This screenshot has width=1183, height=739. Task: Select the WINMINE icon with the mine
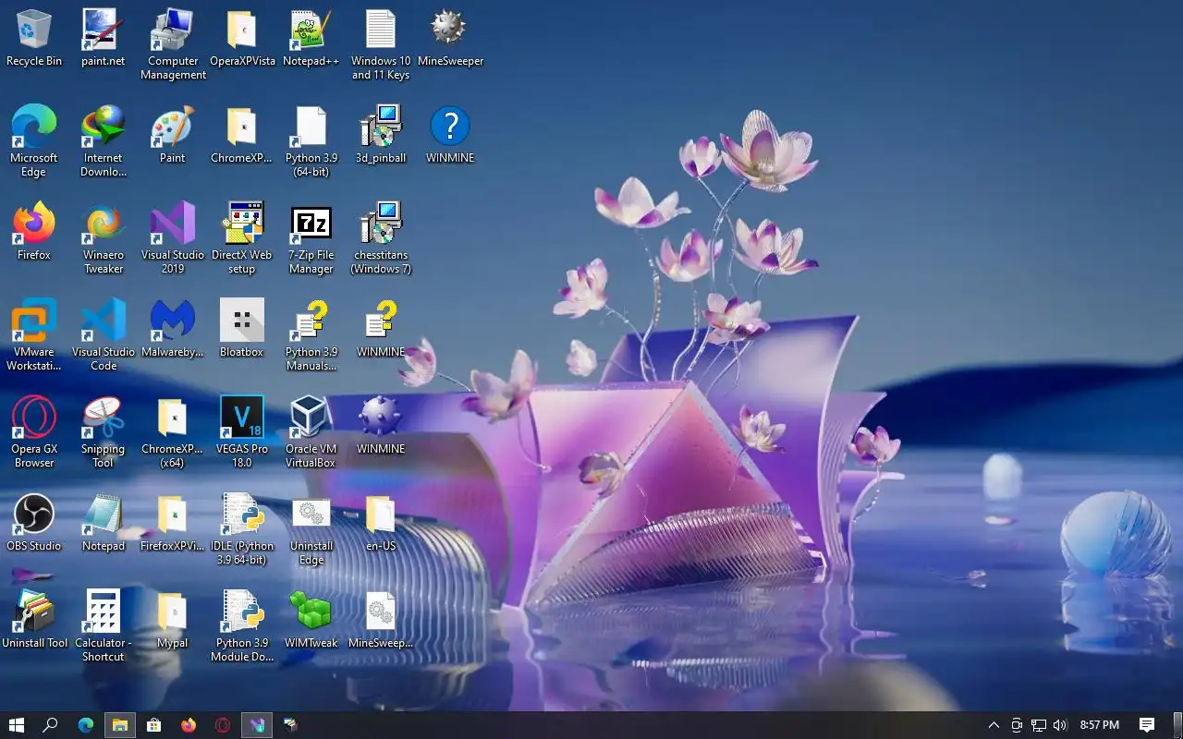click(x=381, y=426)
